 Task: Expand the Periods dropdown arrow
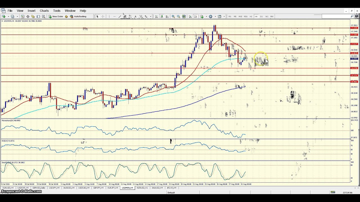(215, 17)
